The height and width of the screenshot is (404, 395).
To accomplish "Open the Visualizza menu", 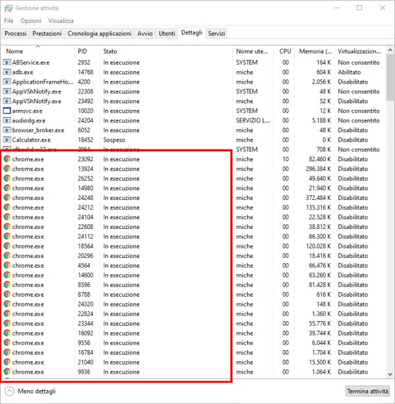I will pos(61,21).
